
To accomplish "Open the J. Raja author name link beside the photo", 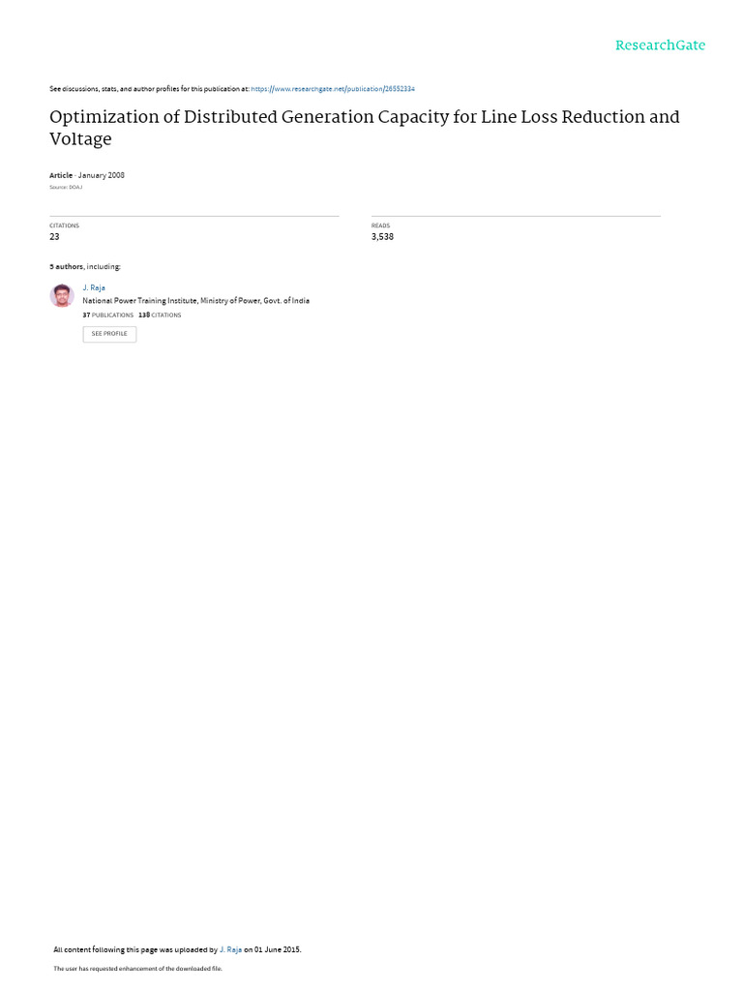I will [94, 287].
